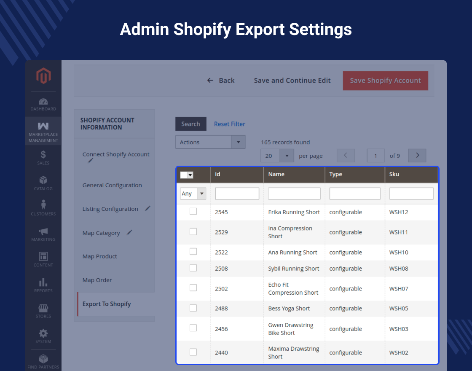Click the Magento logo icon
472x371 pixels.
(x=43, y=75)
